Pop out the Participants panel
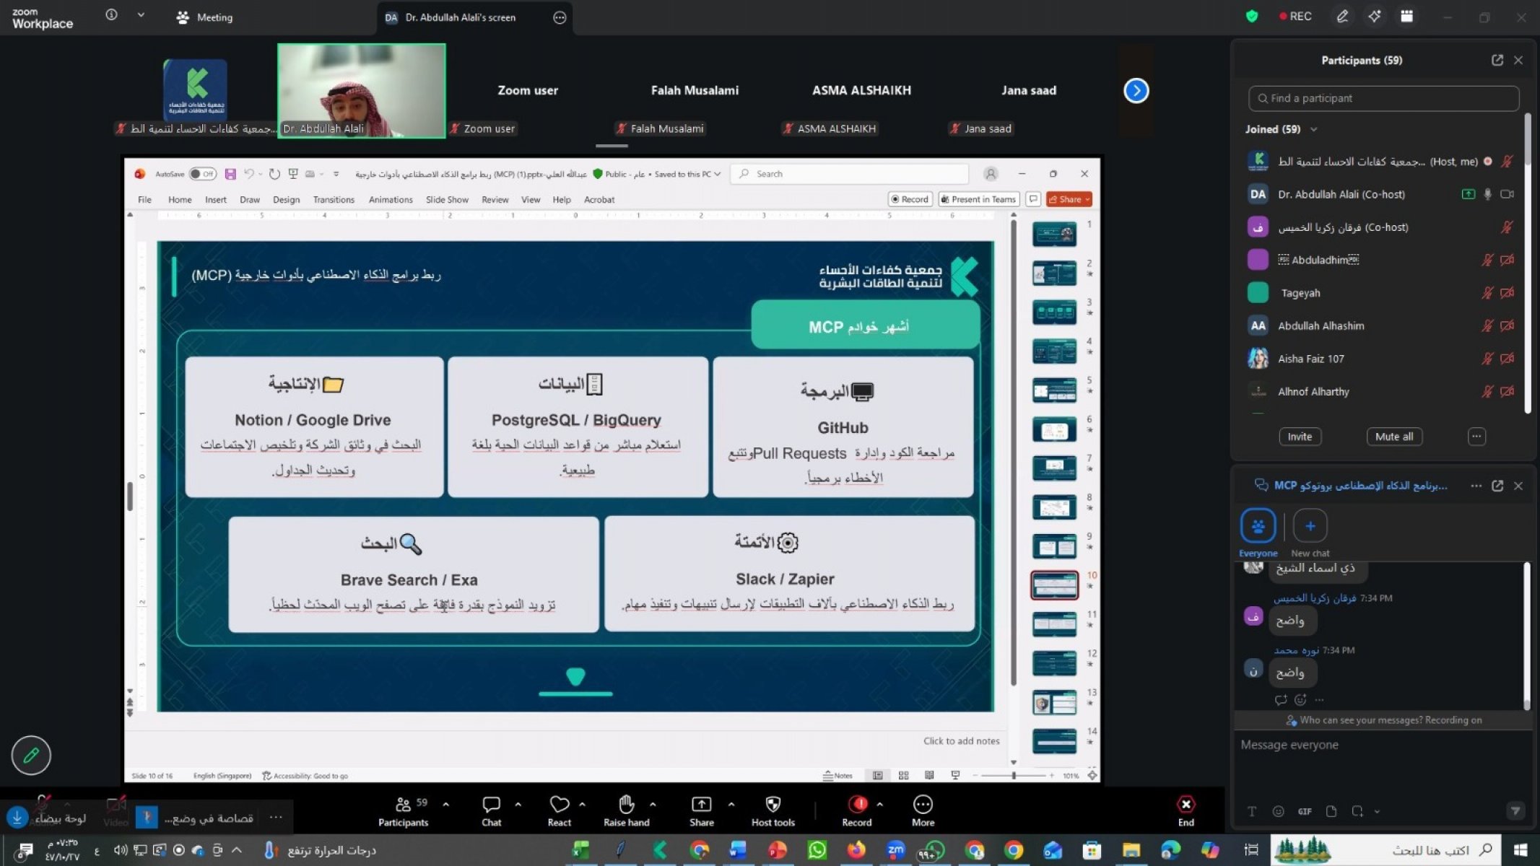The image size is (1540, 866). pos(1497,61)
